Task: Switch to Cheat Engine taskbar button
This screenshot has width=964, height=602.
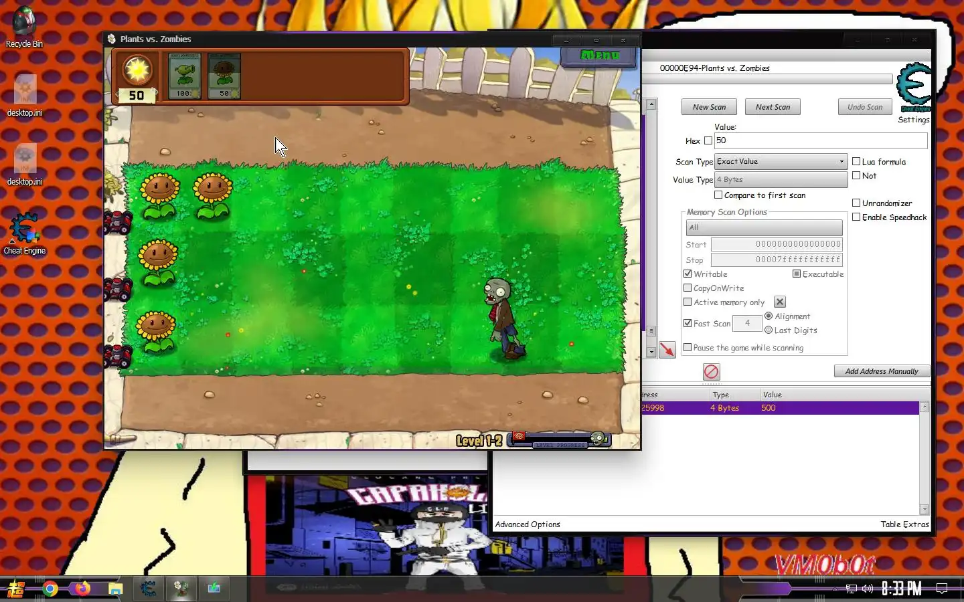Action: point(149,589)
